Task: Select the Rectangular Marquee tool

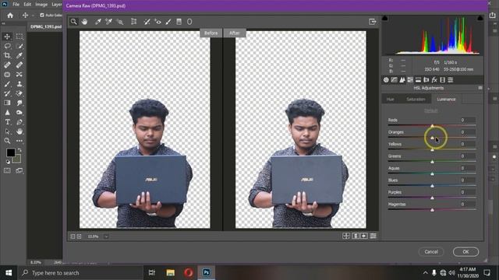Action: coord(19,37)
